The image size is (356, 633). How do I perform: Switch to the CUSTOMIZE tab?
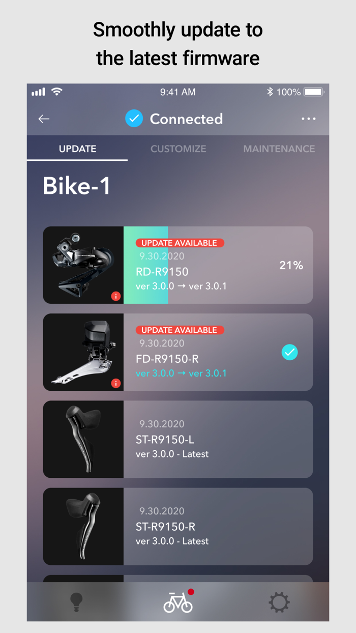(178, 149)
